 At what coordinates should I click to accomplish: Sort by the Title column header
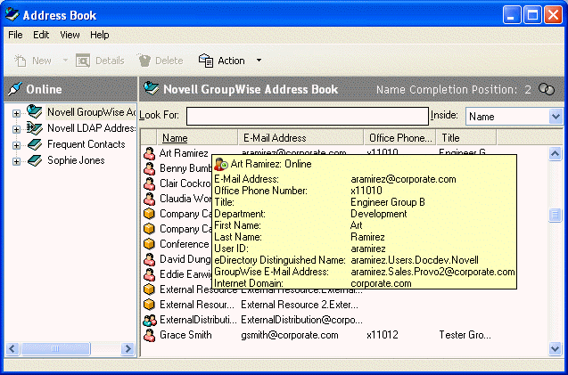click(466, 138)
